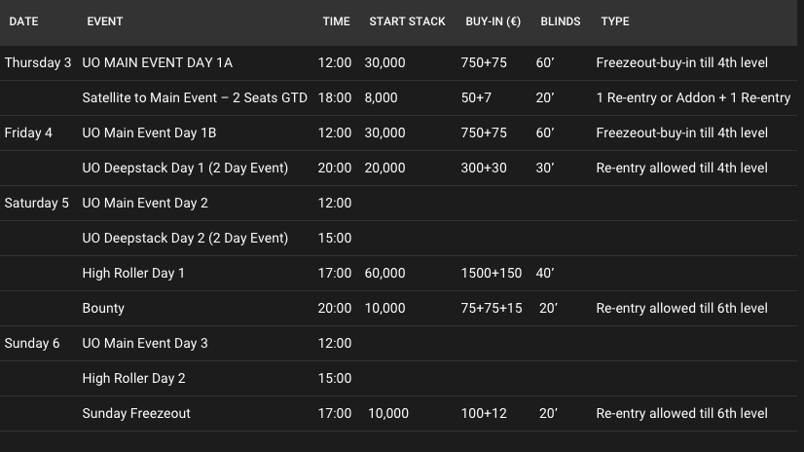Click Satellite to Main Event entry
Screen dimensions: 804x452
(195, 97)
